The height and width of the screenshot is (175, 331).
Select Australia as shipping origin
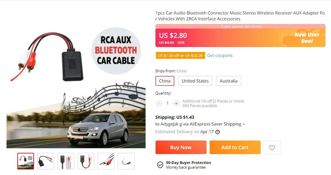(x=228, y=81)
